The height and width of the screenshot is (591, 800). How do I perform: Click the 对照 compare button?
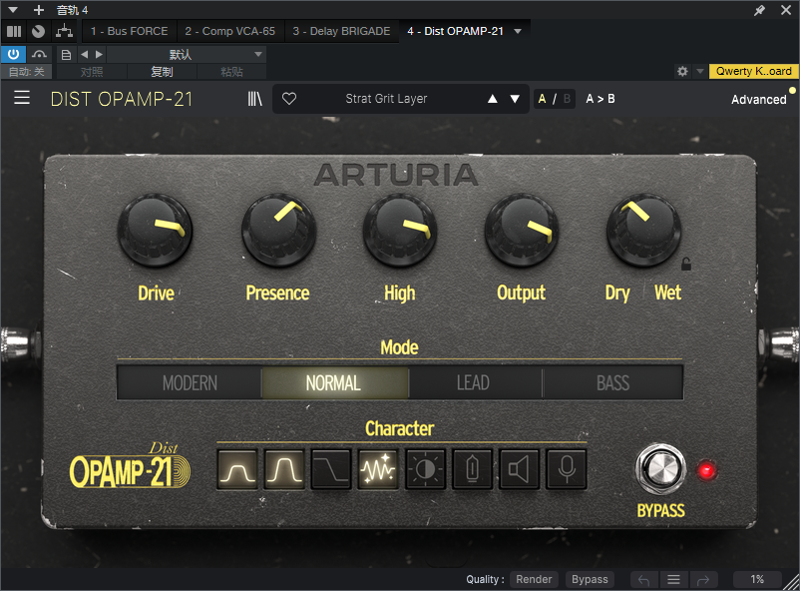click(92, 72)
